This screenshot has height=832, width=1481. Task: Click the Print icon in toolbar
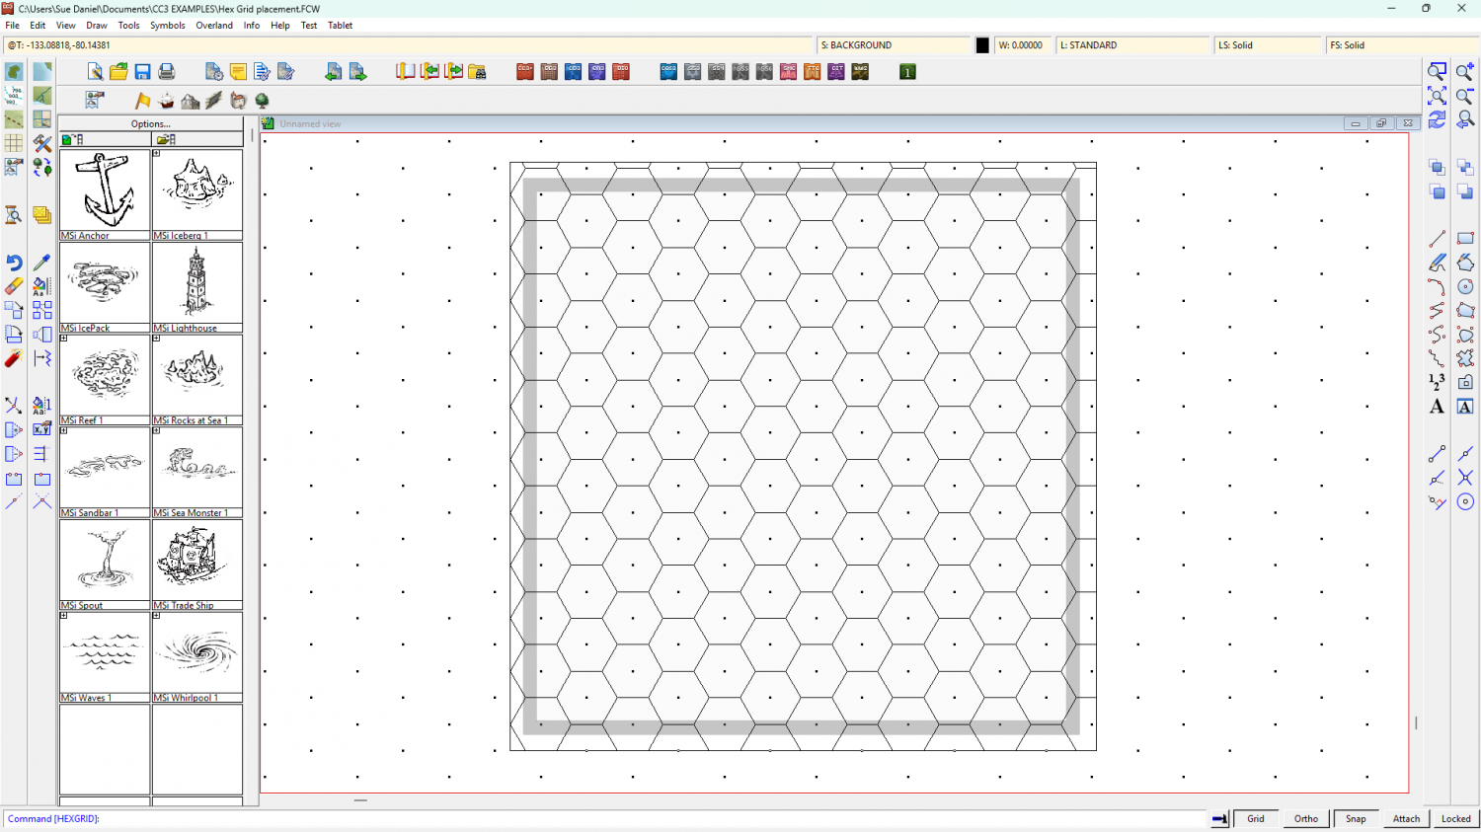[167, 72]
